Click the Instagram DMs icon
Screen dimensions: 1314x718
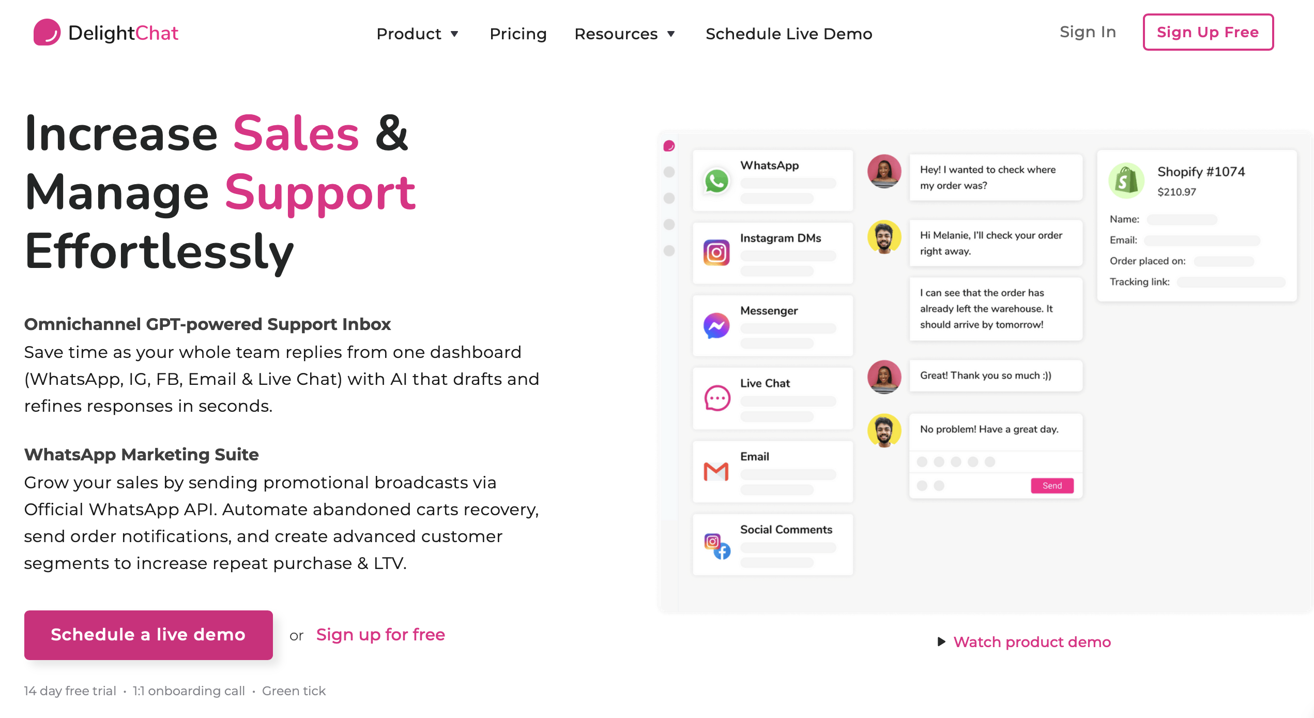pos(716,253)
